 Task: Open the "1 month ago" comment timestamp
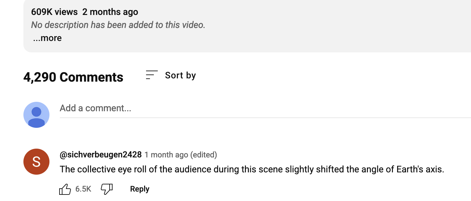click(166, 154)
